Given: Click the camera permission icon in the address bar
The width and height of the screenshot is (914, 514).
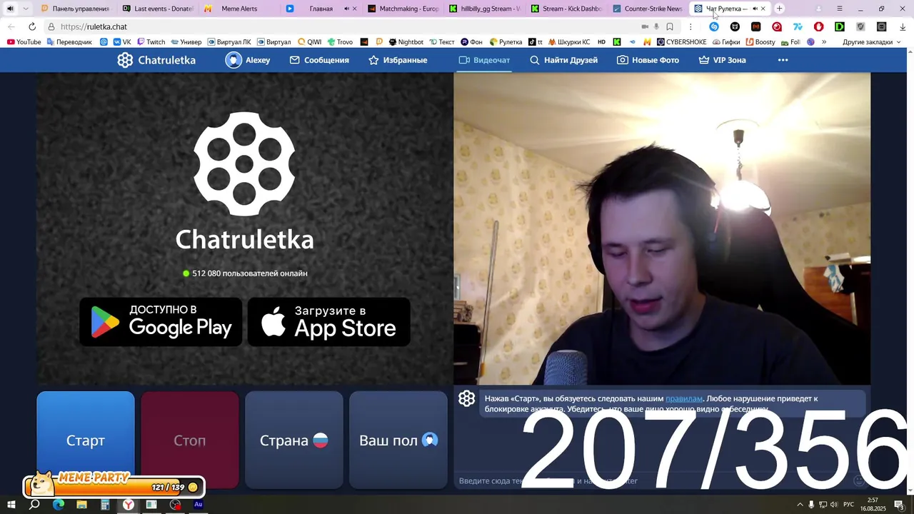Looking at the screenshot, I should [x=645, y=26].
